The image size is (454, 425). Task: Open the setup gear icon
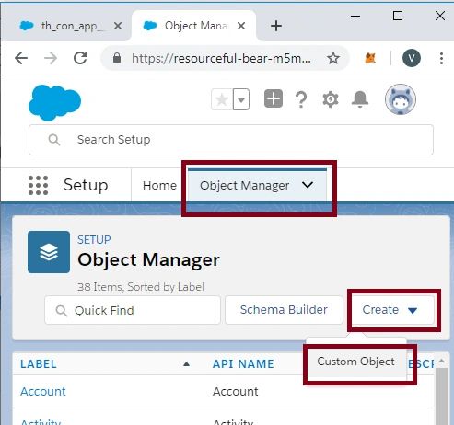(331, 99)
